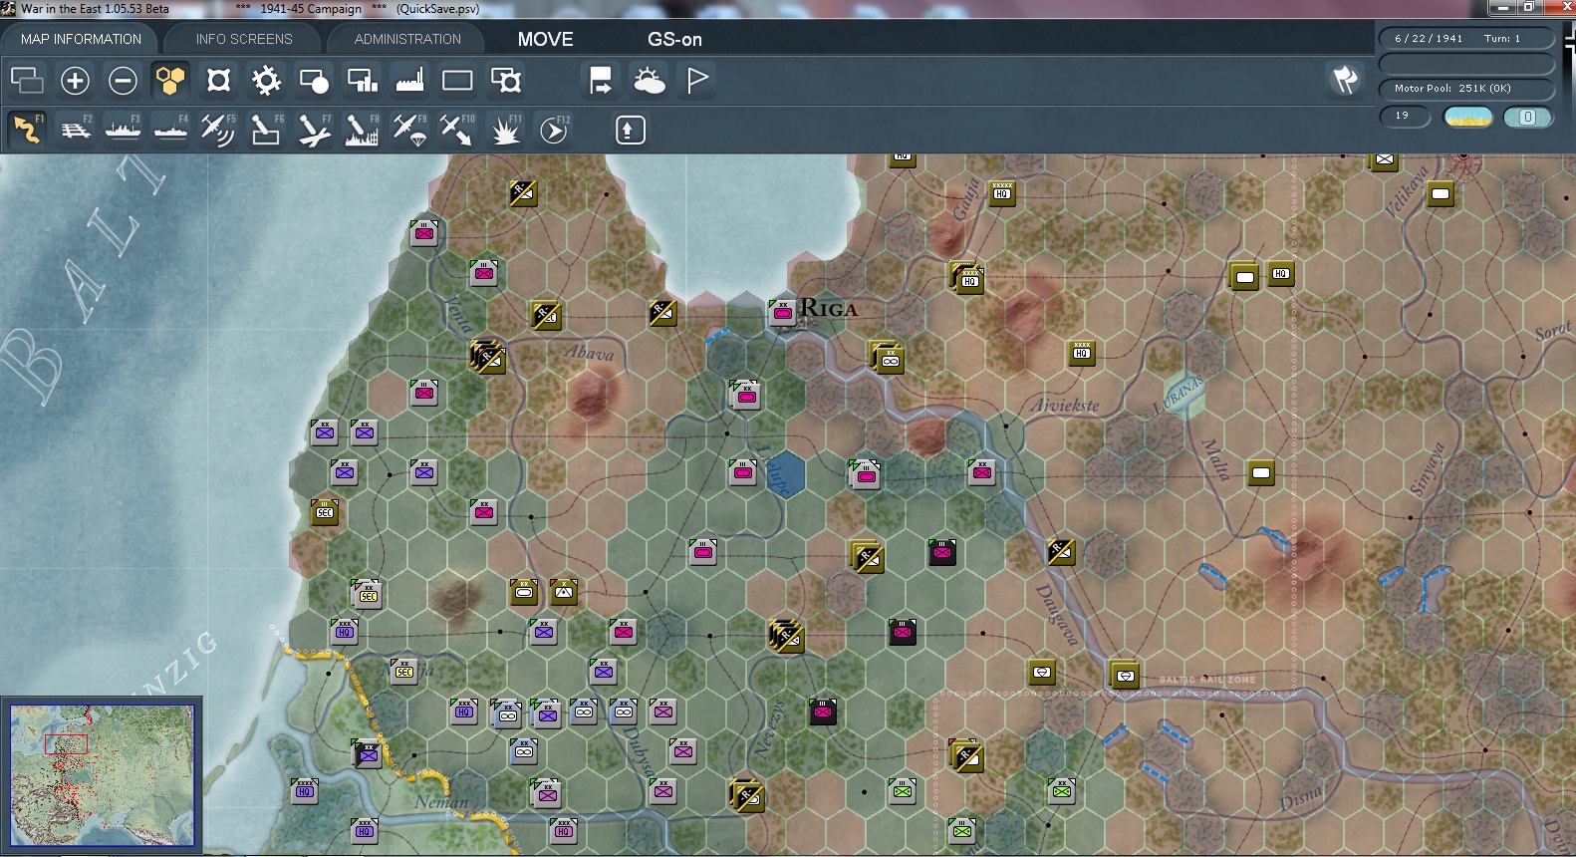Minimize the War in the East window
Screen dimensions: 1576x857
[x=1503, y=8]
